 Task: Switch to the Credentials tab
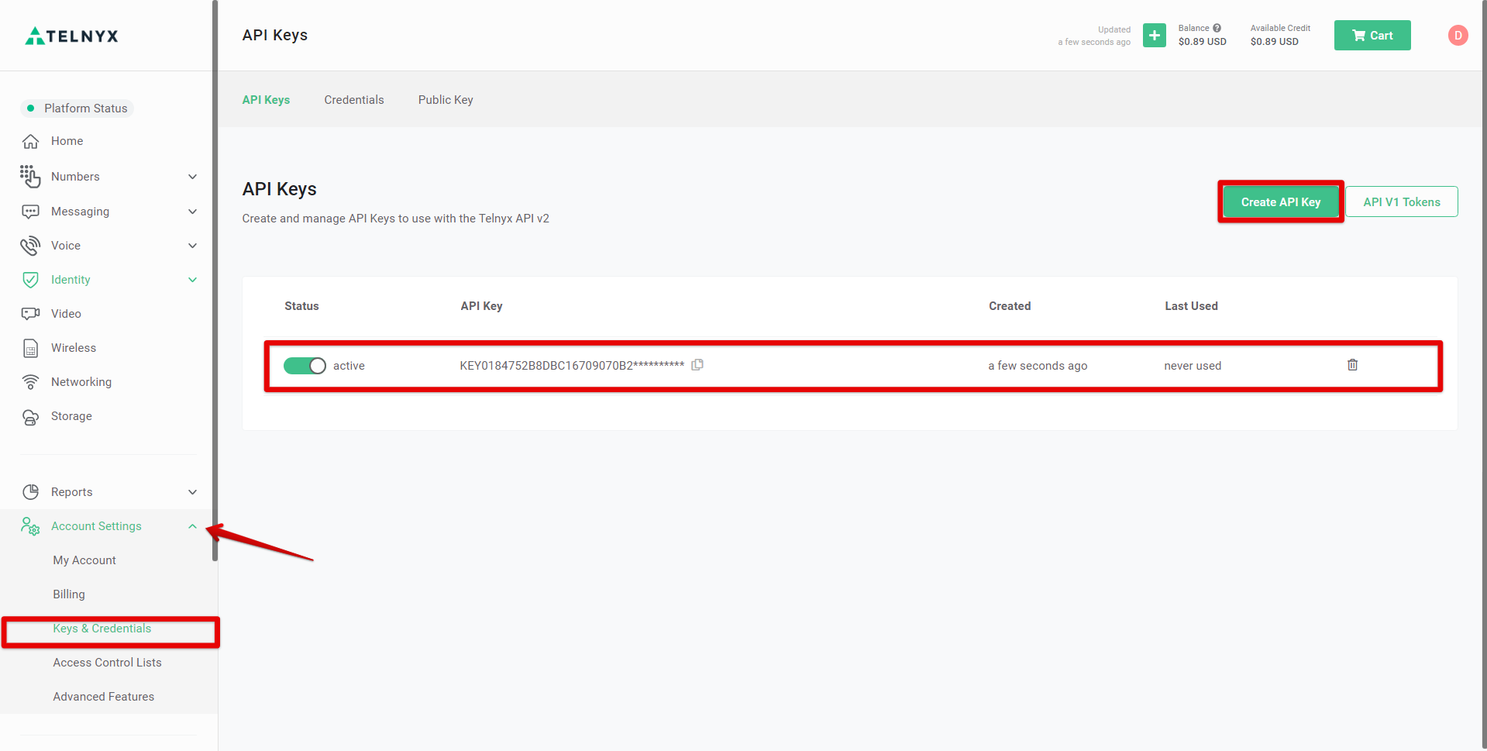click(354, 100)
